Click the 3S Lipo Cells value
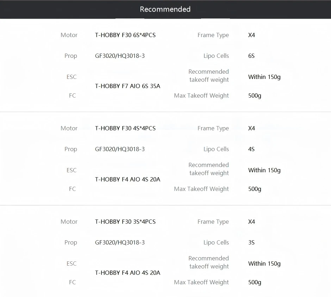 pos(251,243)
